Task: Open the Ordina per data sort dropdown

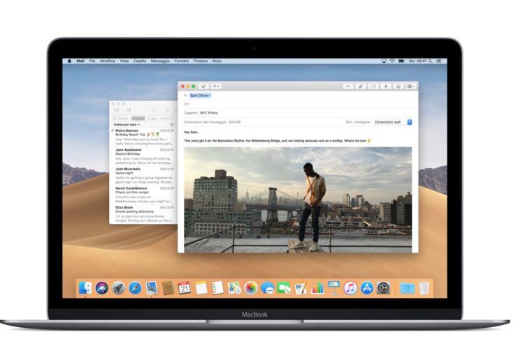Action: click(x=127, y=125)
